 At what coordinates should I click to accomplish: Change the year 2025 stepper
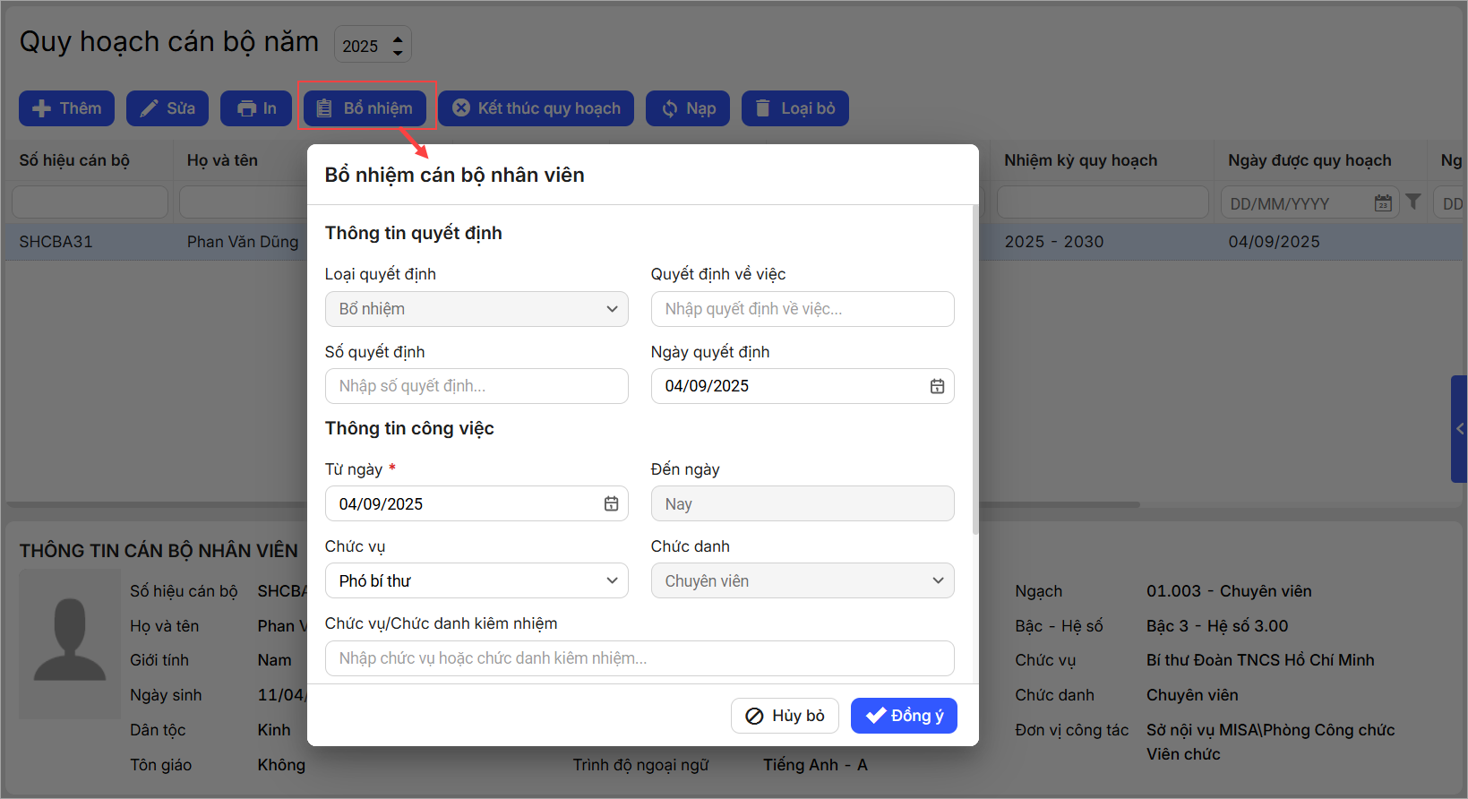(x=398, y=45)
